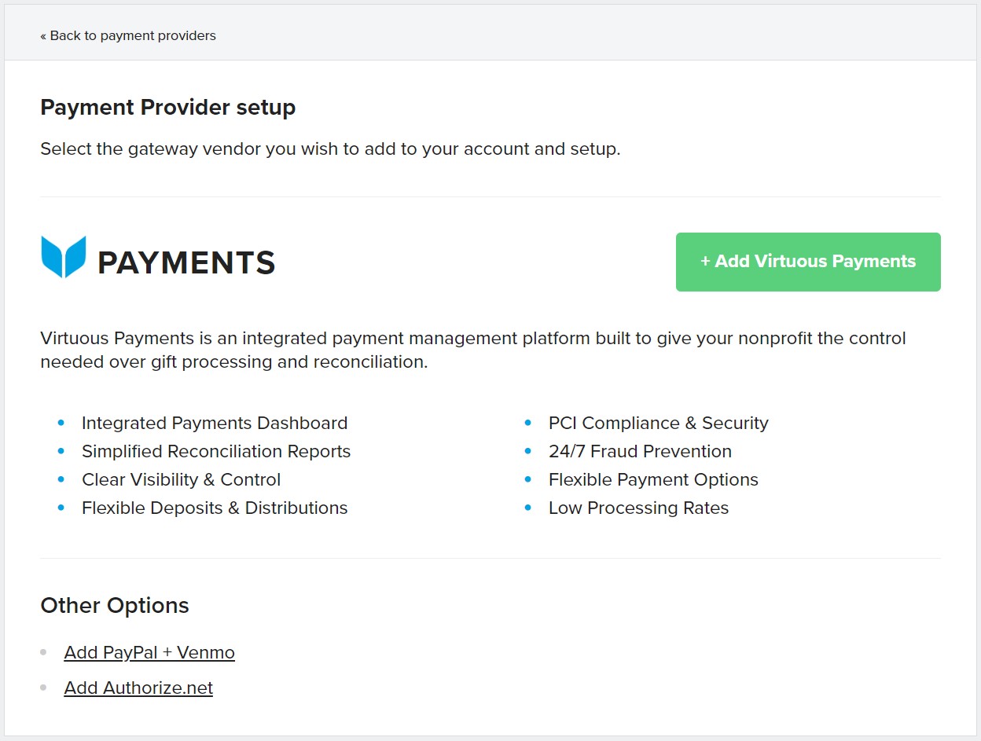Click the bullet beside Low Processing Rates

coord(527,507)
